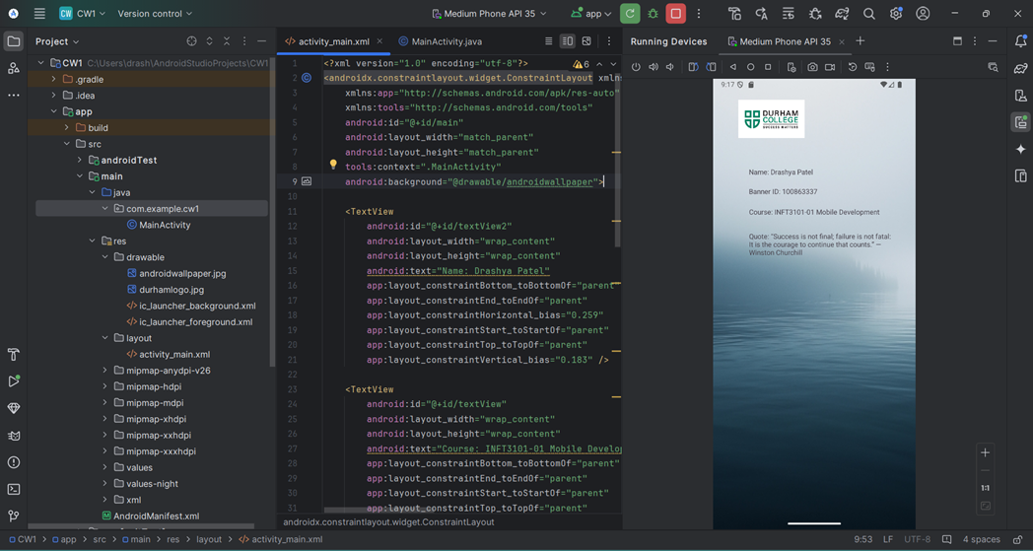Expand the values-night folder
This screenshot has width=1033, height=551.
(104, 484)
